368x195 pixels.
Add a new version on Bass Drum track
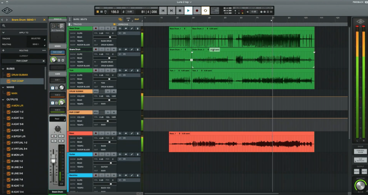pyautogui.click(x=120, y=29)
